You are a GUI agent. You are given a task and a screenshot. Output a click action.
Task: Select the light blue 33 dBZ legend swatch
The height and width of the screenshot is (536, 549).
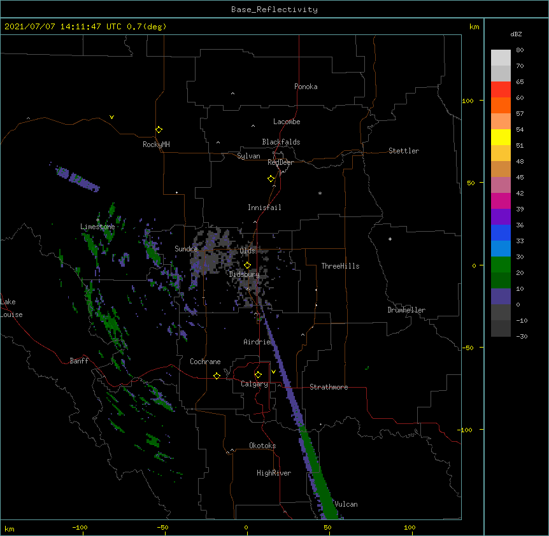(x=501, y=248)
